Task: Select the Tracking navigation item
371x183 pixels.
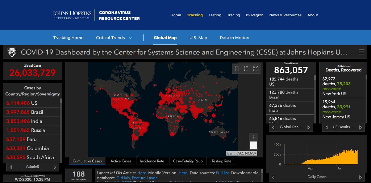Action: [x=195, y=15]
